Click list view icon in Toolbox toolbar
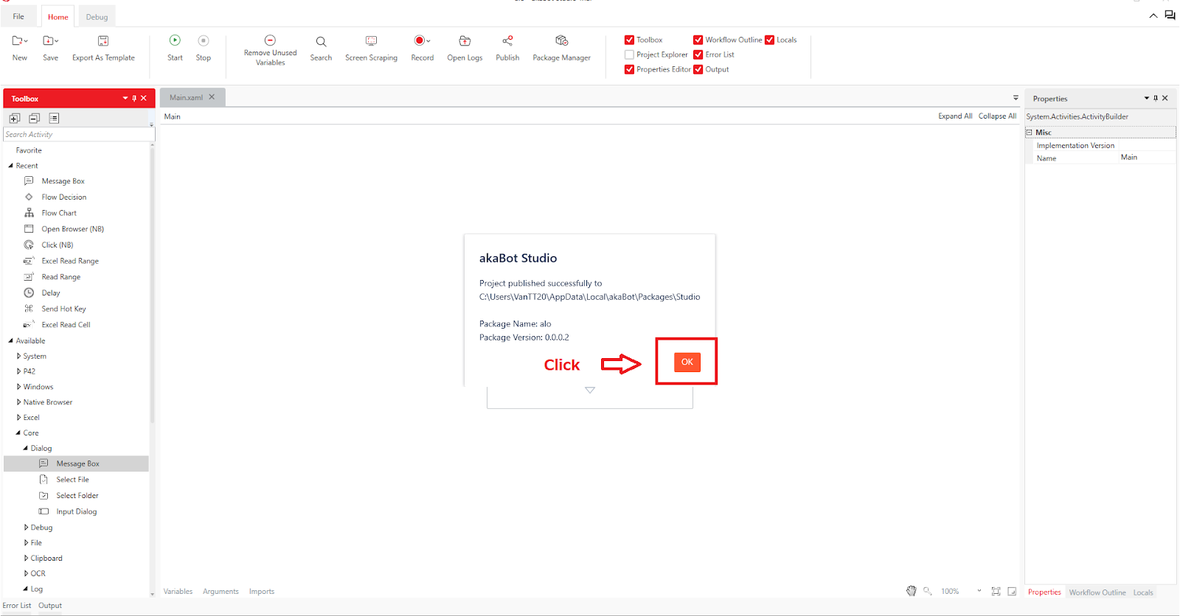1180x616 pixels. [54, 118]
